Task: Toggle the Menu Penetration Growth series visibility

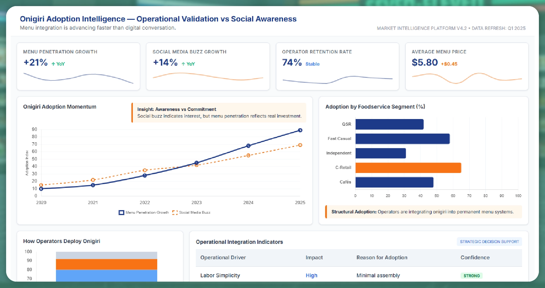Action: tap(146, 212)
